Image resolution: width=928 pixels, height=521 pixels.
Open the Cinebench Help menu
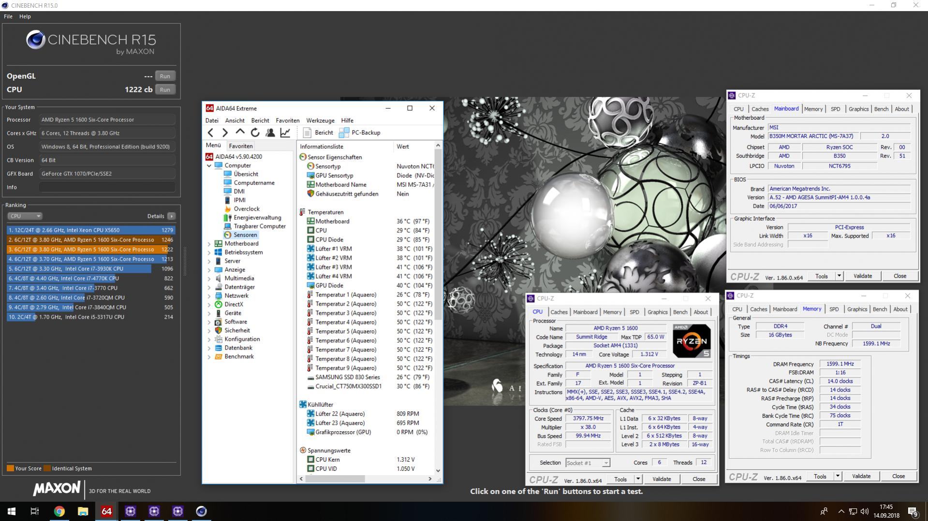click(x=25, y=16)
